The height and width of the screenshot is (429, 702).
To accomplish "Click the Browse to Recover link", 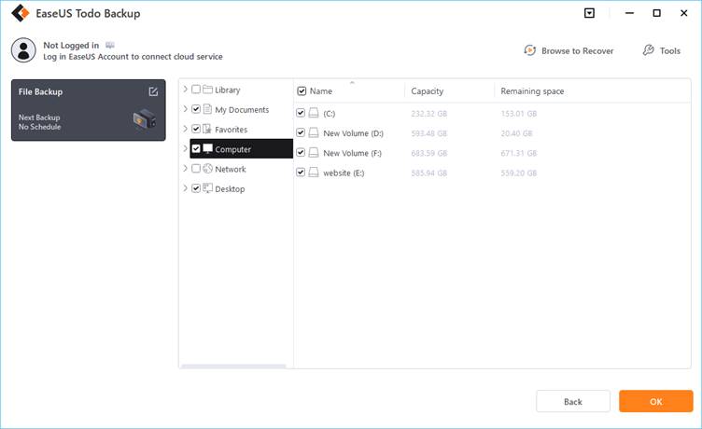I will 577,51.
